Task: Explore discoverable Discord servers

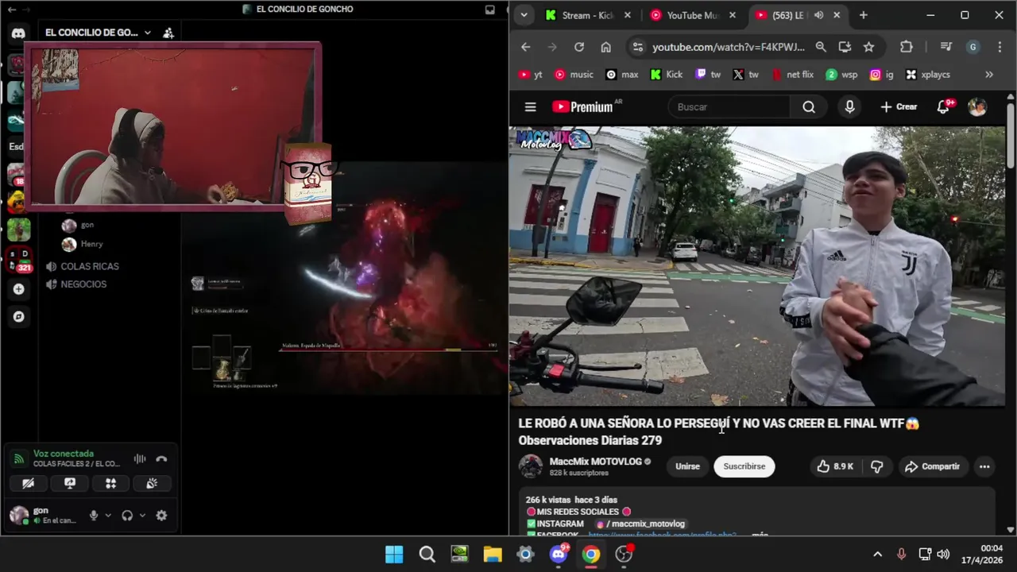Action: click(x=18, y=316)
